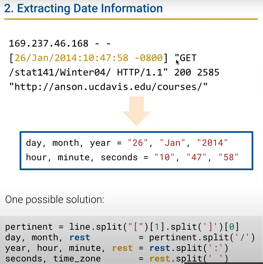Click the highlighted timestamp 26/Jan/2014:10:47:58 -0800
Viewport: 263px width, 264px height.
point(88,58)
